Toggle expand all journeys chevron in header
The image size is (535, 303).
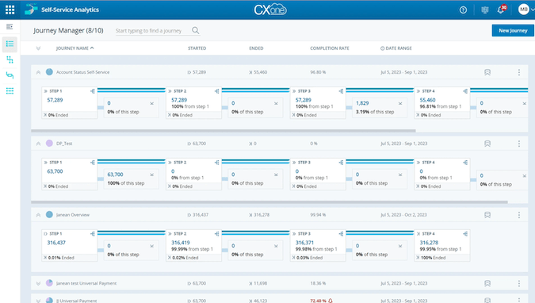pyautogui.click(x=38, y=48)
